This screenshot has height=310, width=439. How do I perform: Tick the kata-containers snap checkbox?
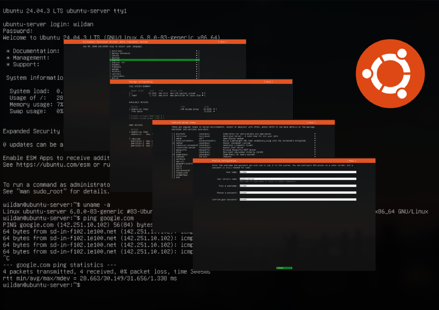(173, 141)
